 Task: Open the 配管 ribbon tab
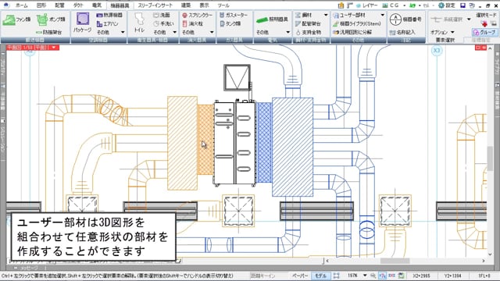[59, 5]
